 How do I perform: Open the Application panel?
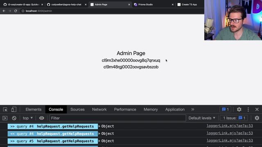click(x=175, y=109)
